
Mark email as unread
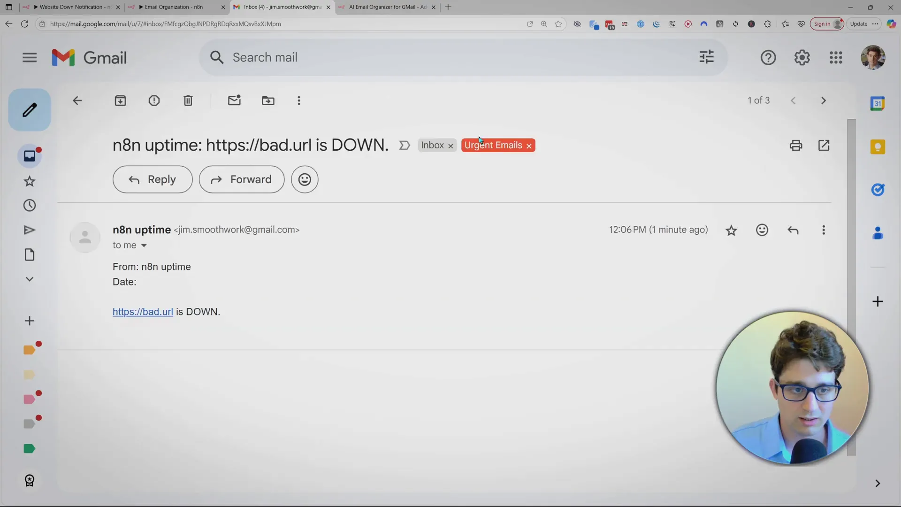click(x=234, y=100)
